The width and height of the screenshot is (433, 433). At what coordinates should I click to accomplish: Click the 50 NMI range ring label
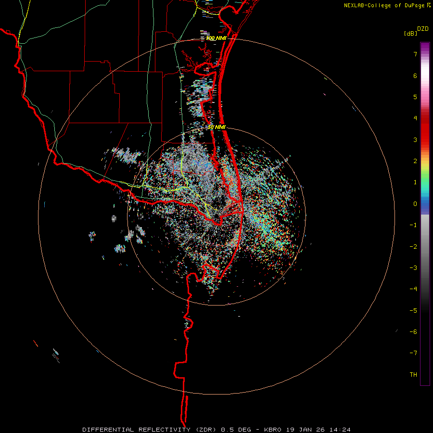217,127
